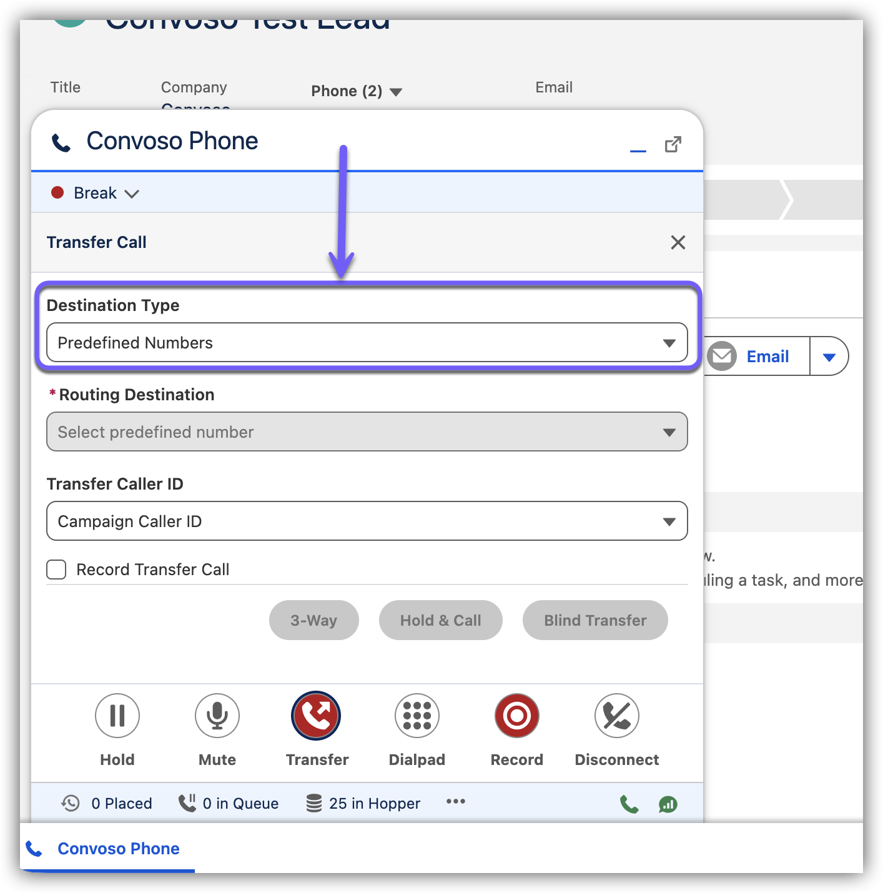The width and height of the screenshot is (883, 893).
Task: Change the Break status via dropdown
Action: tap(96, 193)
